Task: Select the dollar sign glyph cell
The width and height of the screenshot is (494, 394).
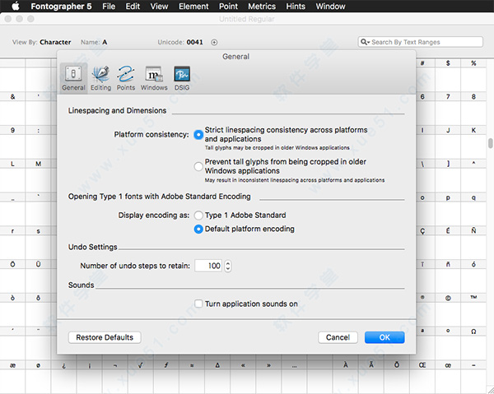Action: 448,75
